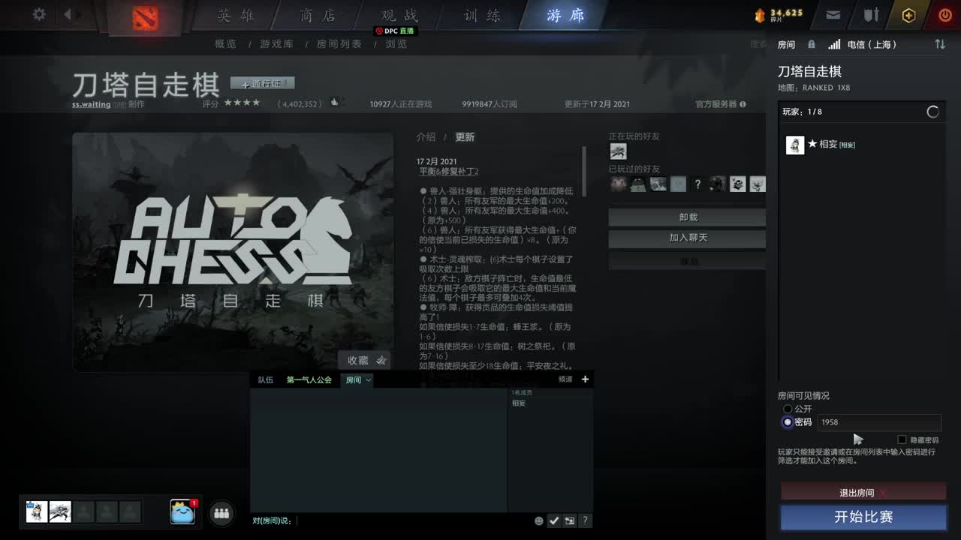Image resolution: width=961 pixels, height=540 pixels.
Task: Click the chat pop-out window icon
Action: tap(570, 520)
